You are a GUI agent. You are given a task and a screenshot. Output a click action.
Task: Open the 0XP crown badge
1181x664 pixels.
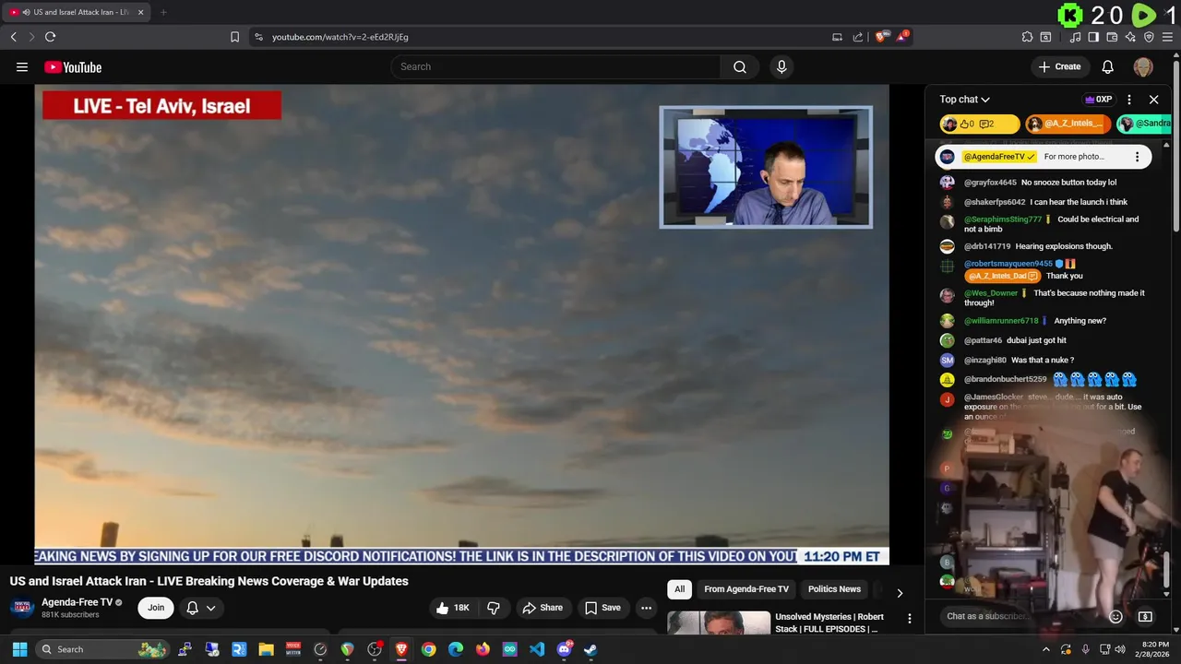1098,100
